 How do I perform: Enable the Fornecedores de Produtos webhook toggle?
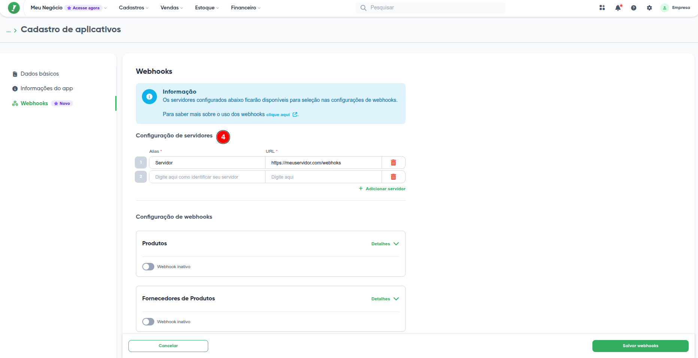pyautogui.click(x=148, y=322)
